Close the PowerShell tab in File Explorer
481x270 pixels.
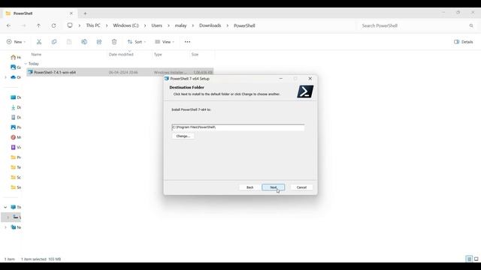pyautogui.click(x=71, y=13)
